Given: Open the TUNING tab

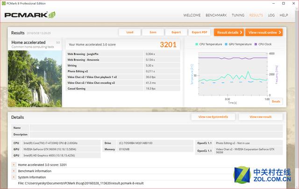Looking at the screenshot, I should click(238, 15).
